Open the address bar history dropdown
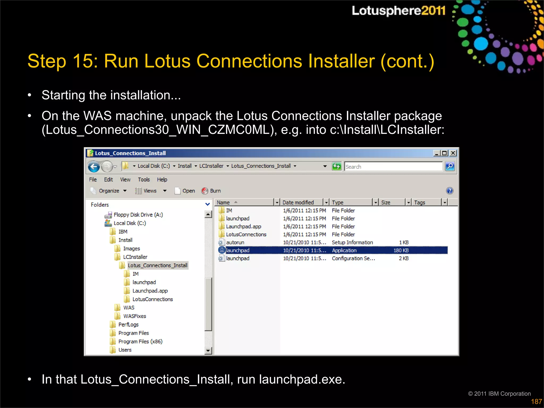 click(325, 166)
